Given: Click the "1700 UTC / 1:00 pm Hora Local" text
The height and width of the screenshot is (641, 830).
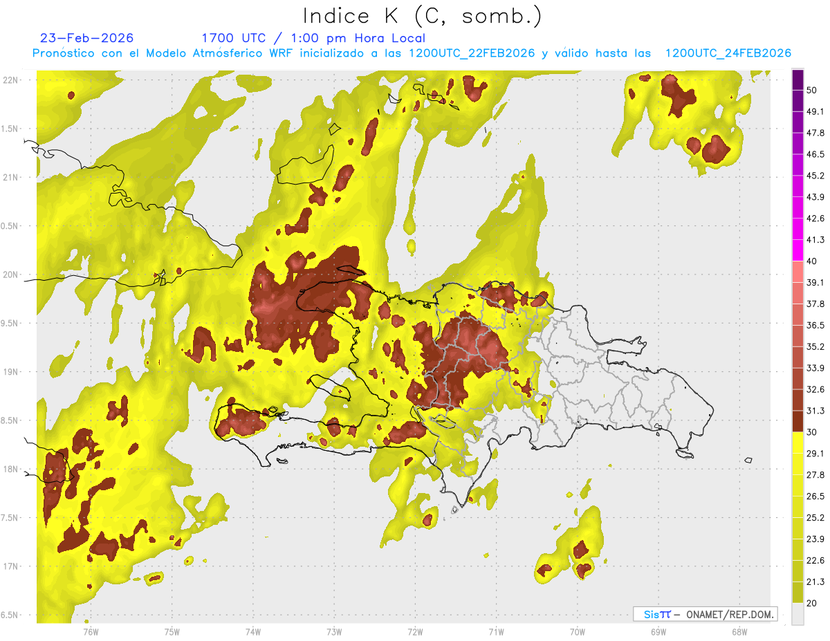Looking at the screenshot, I should (x=313, y=38).
